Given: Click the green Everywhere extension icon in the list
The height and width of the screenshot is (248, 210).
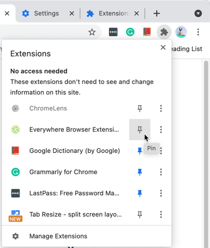Looking at the screenshot, I should pos(15,130).
